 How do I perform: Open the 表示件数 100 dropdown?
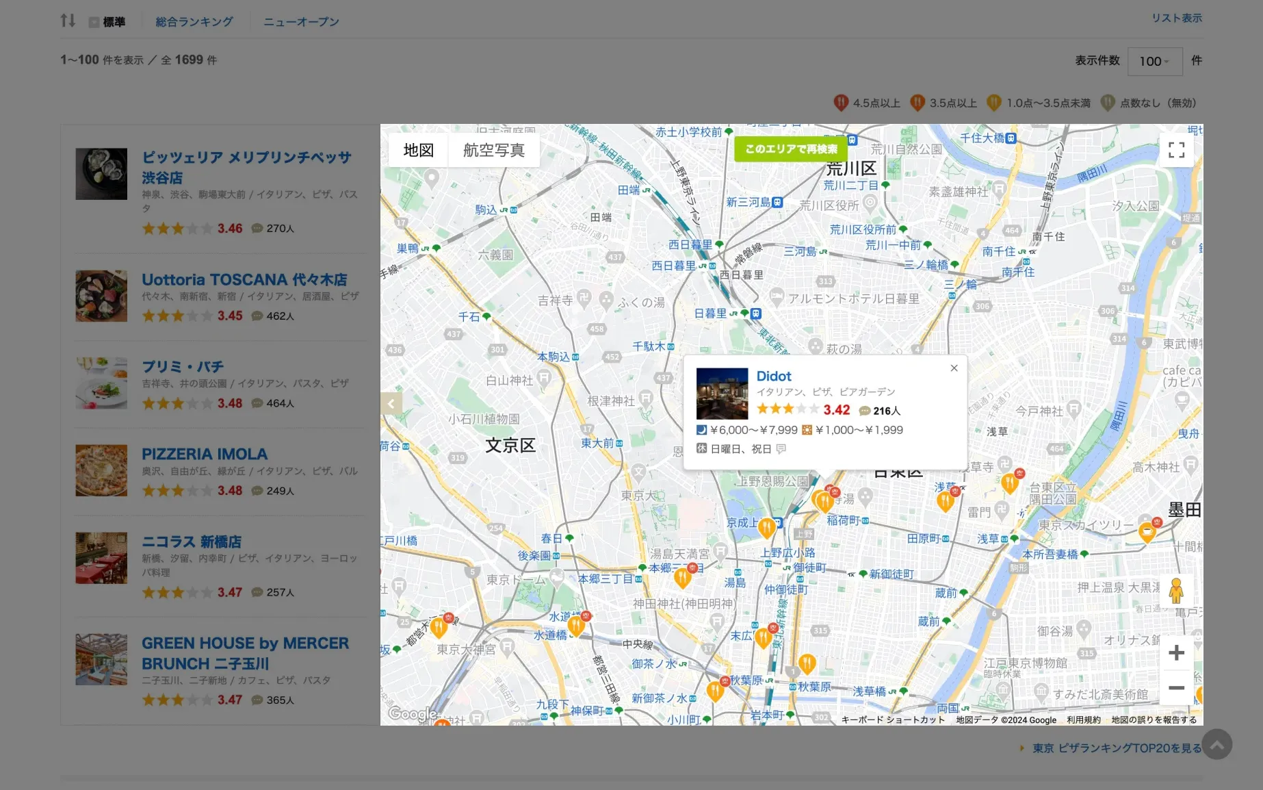tap(1154, 62)
